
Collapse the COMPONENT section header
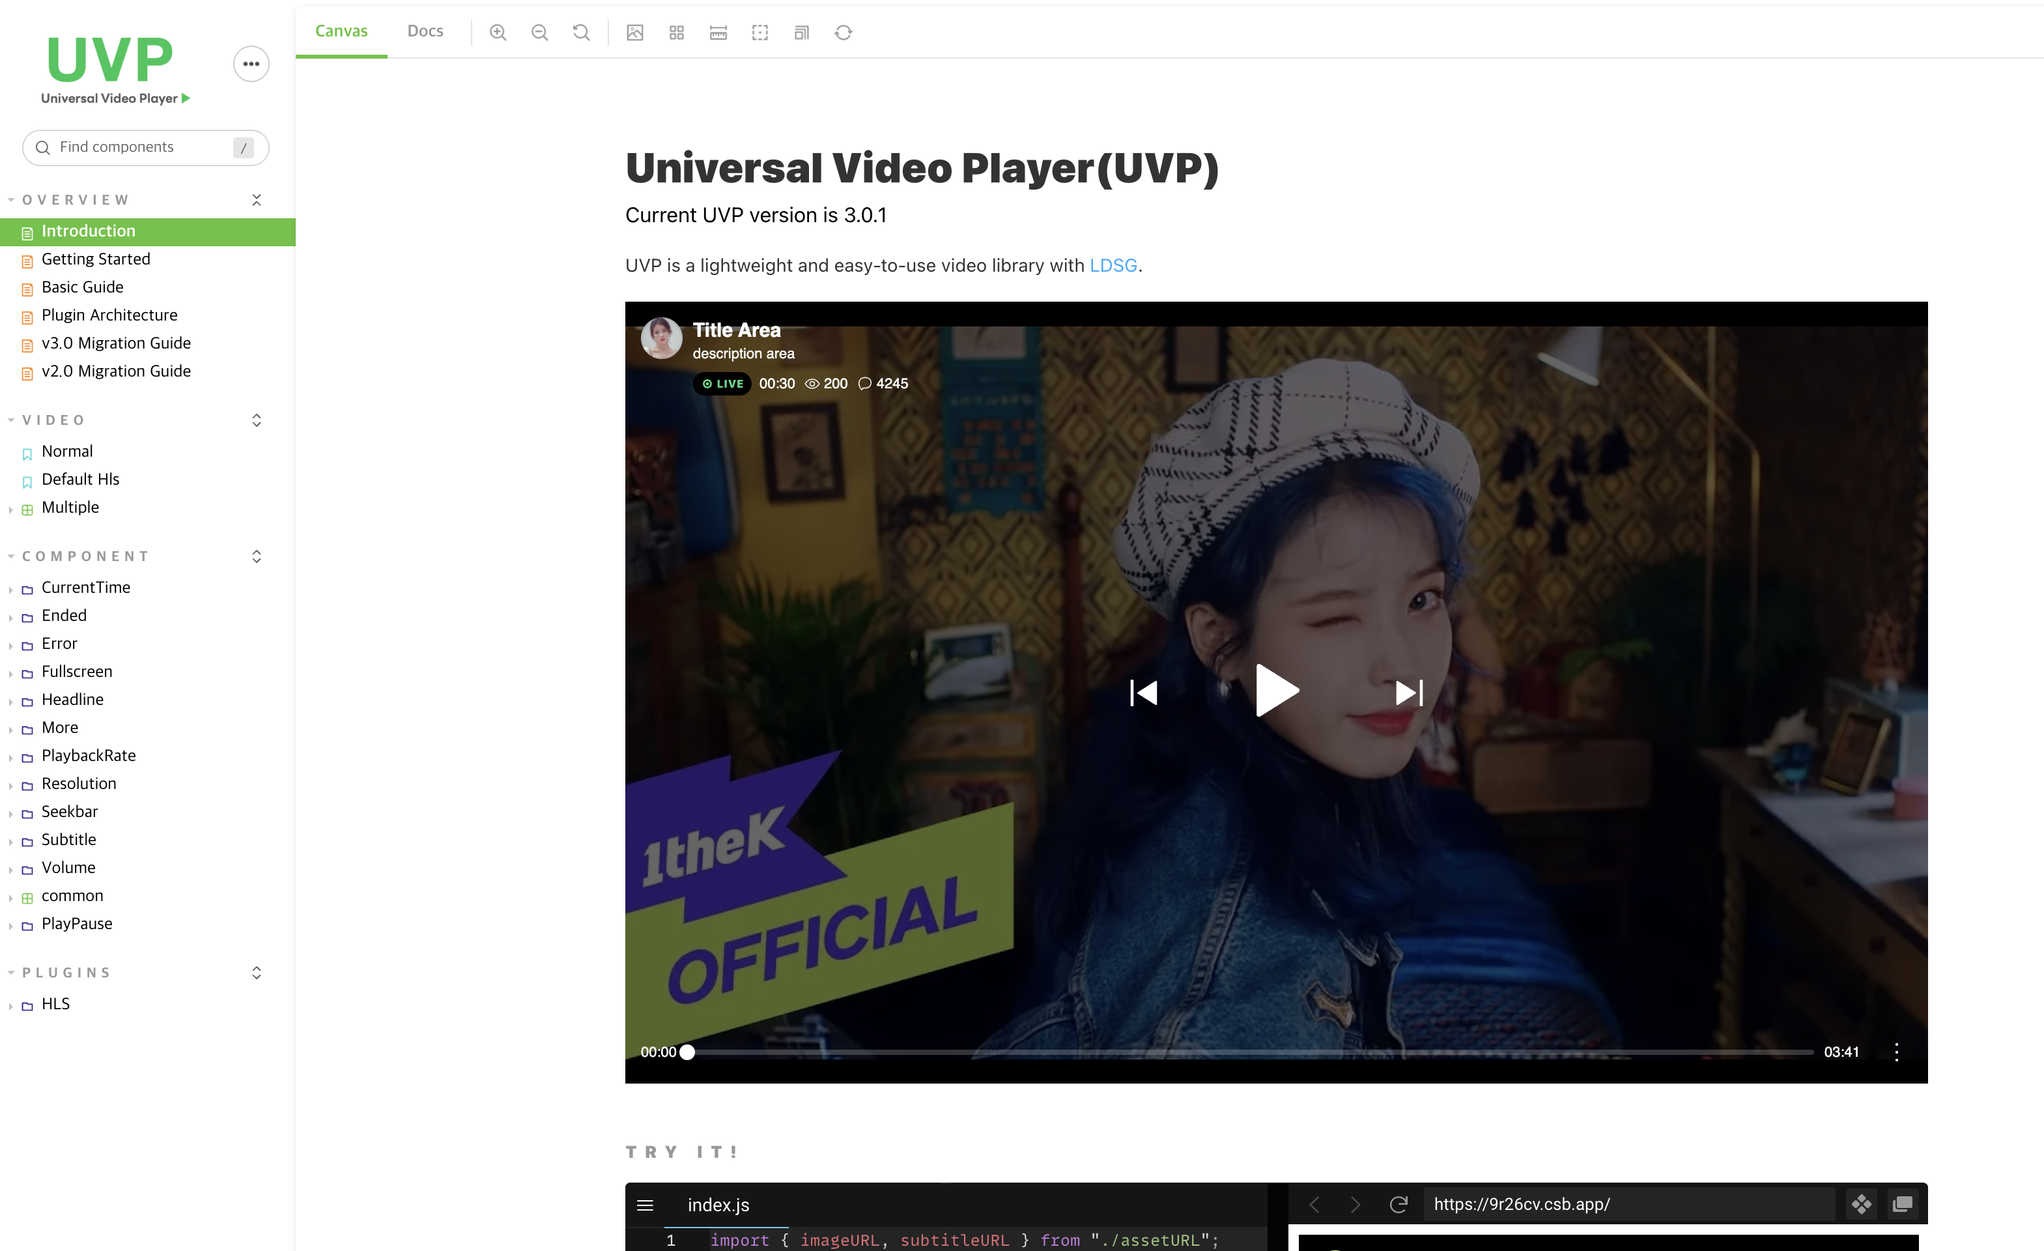point(85,556)
